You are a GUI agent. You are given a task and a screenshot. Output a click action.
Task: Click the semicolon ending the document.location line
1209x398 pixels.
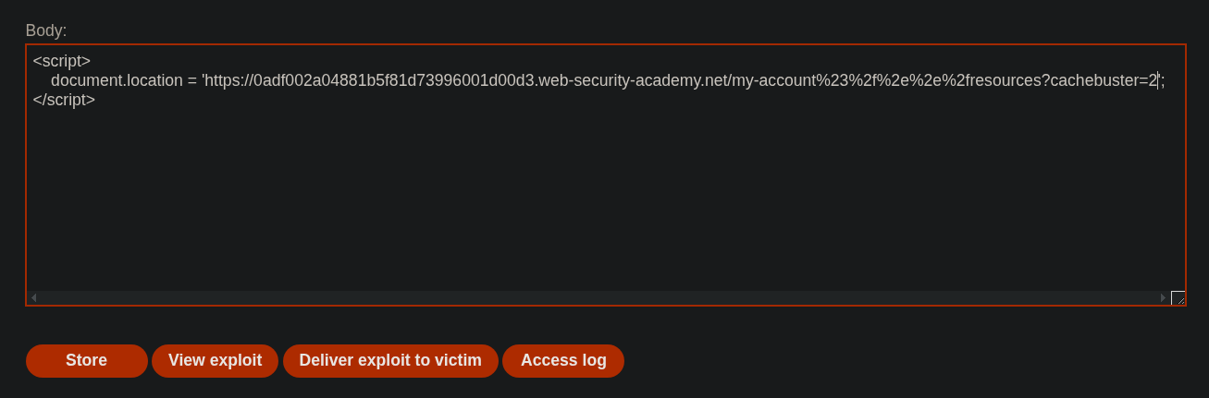1163,80
